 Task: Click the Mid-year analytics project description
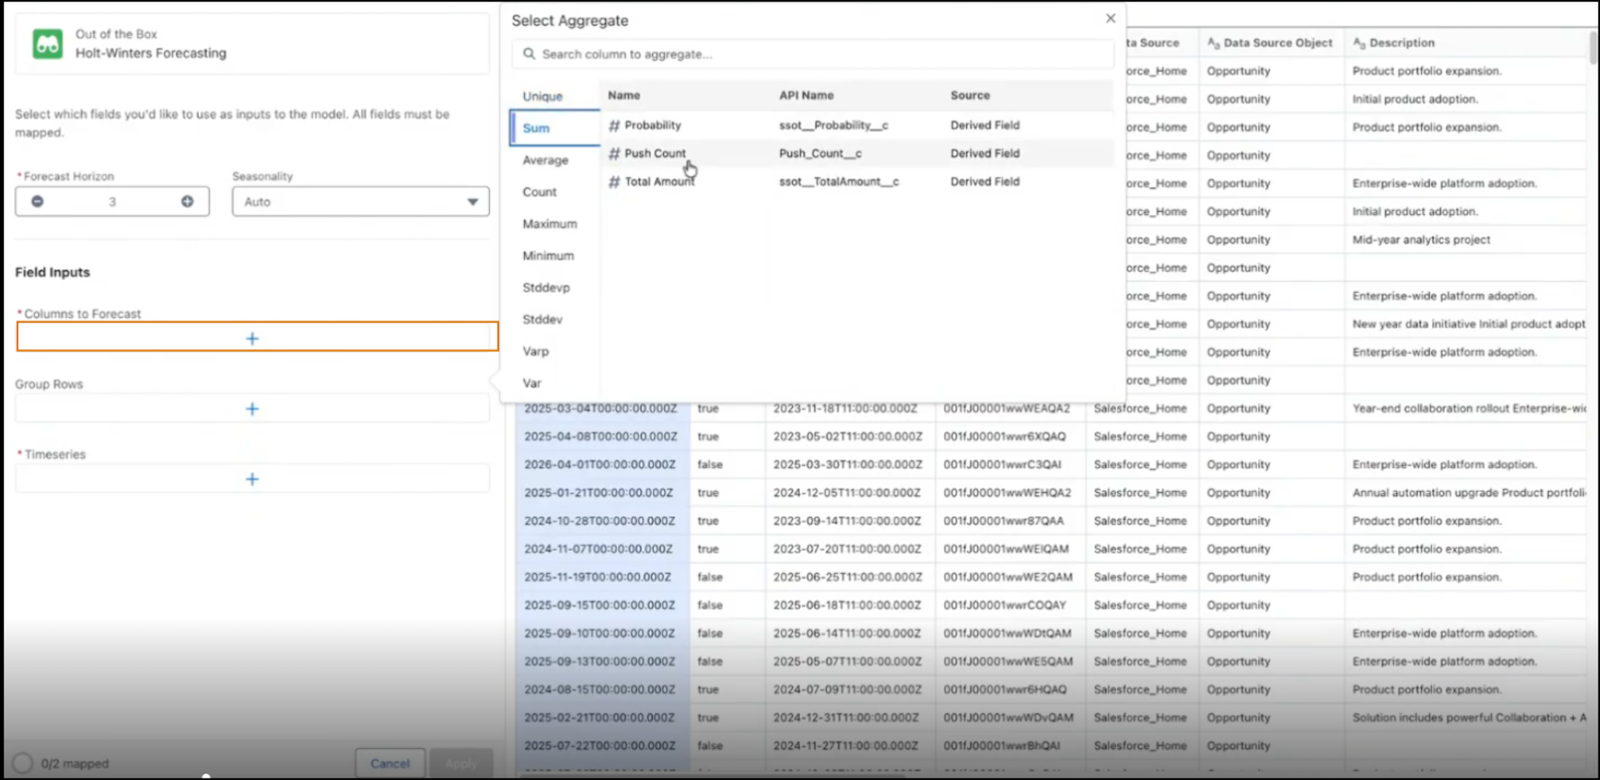tap(1421, 239)
